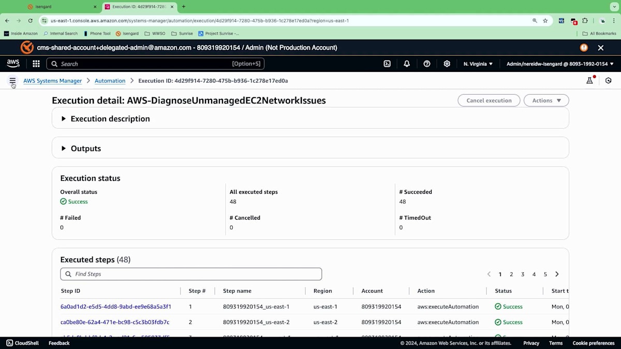Open the Inside Amazon bookmark
This screenshot has height=349, width=621.
coord(21,34)
